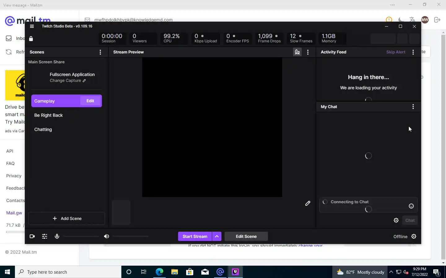Viewport: 446px width, 278px height.
Task: Open Microsoft Edge from taskbar
Action: (159, 272)
